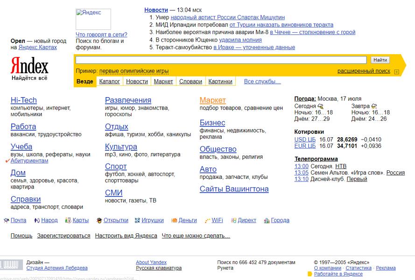Click the Карты map icon
The image size is (415, 280).
[68, 220]
